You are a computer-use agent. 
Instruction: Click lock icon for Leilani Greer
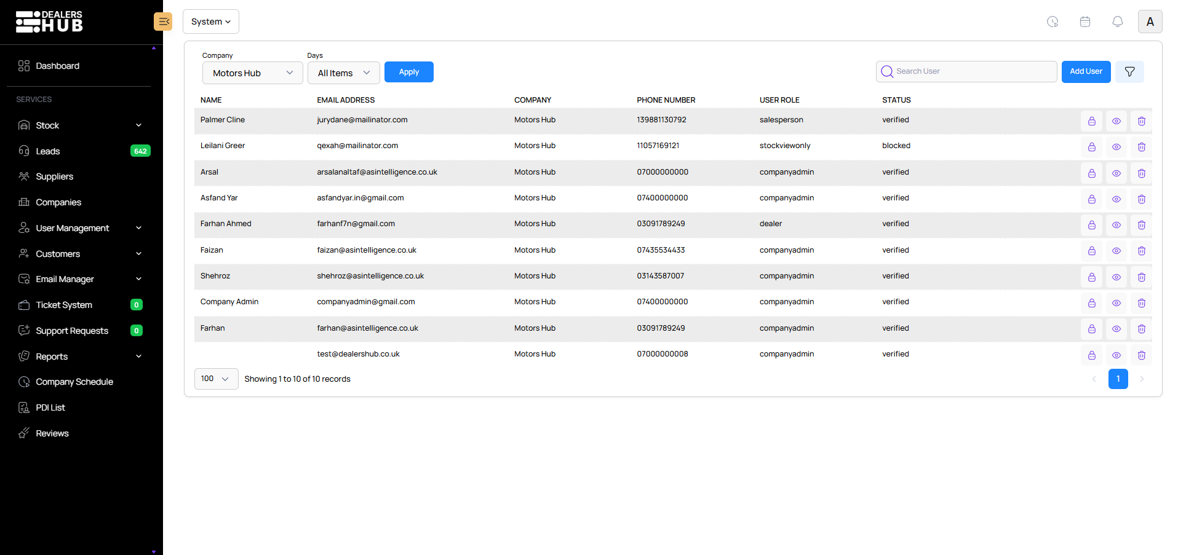point(1091,147)
